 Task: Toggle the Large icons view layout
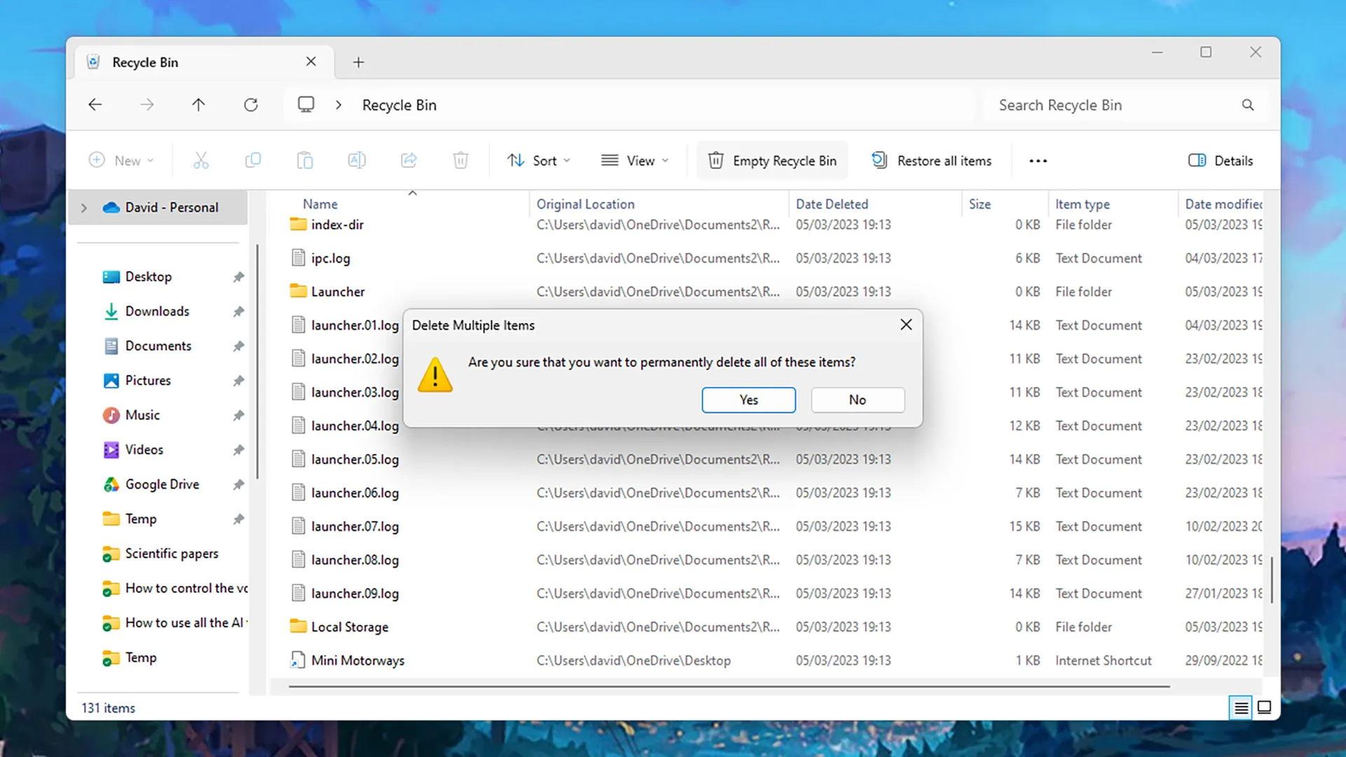[1264, 707]
